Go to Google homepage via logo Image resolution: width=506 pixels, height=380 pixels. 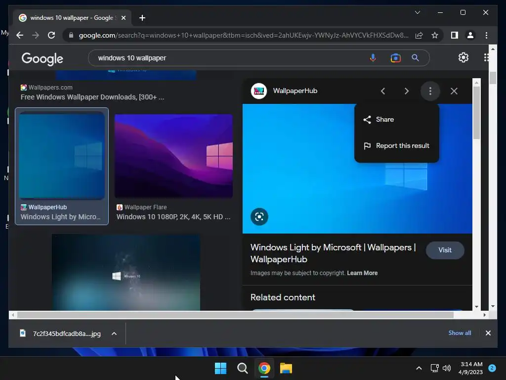[x=42, y=58]
